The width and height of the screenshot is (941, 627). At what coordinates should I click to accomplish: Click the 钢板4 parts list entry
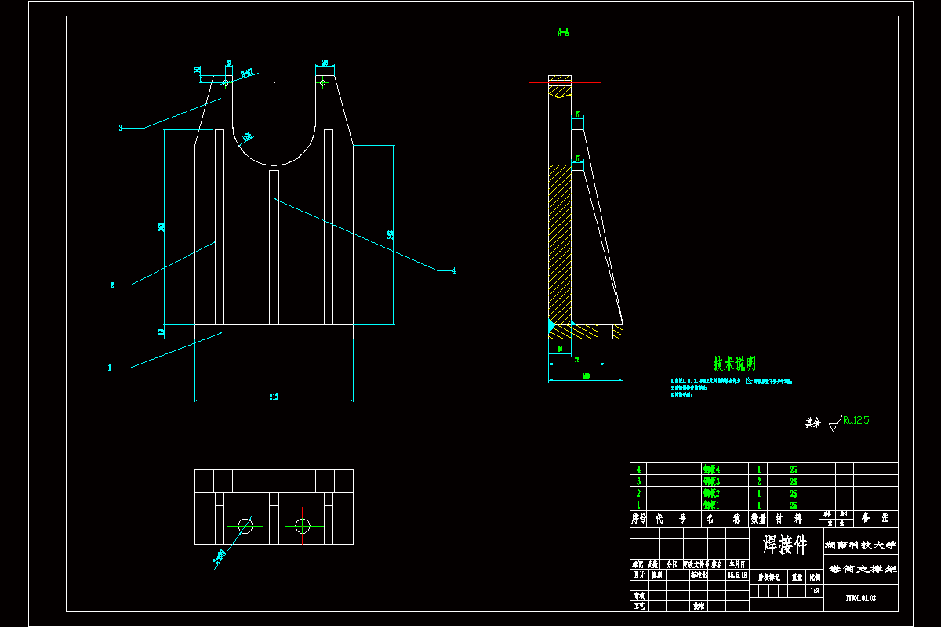pos(712,469)
